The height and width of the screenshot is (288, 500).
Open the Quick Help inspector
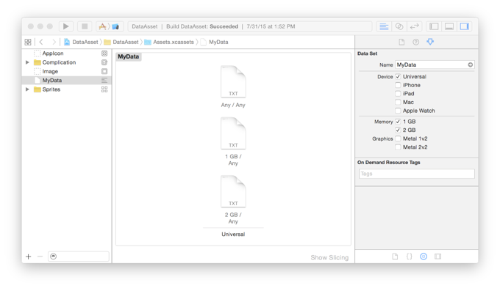(416, 42)
